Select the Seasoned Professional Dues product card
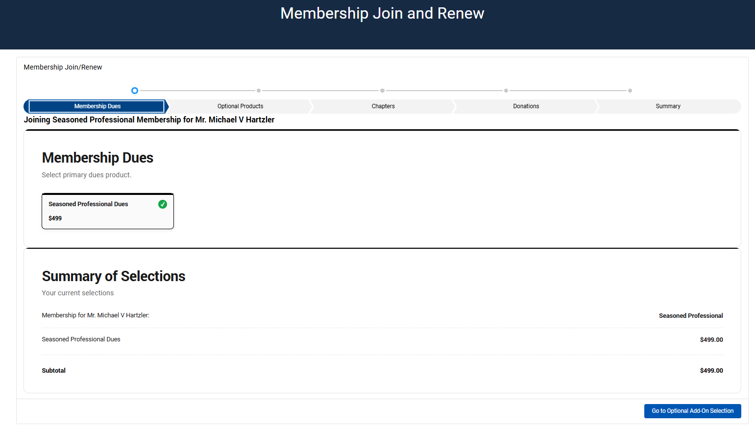Viewport: 755px width, 430px height. point(108,211)
